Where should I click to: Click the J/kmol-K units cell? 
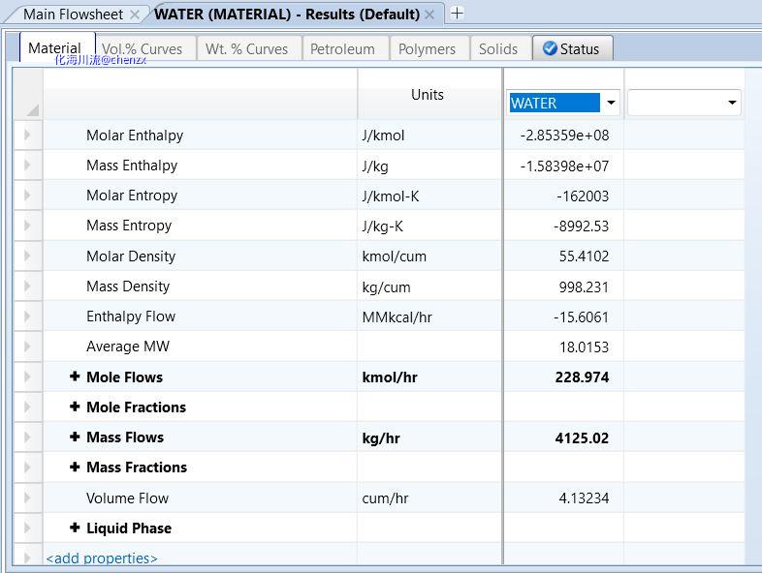[429, 196]
